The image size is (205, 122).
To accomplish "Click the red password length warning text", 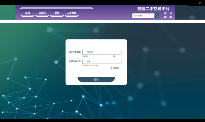I will click(90, 65).
